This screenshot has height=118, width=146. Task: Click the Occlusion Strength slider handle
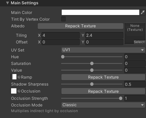pyautogui.click(x=121, y=98)
